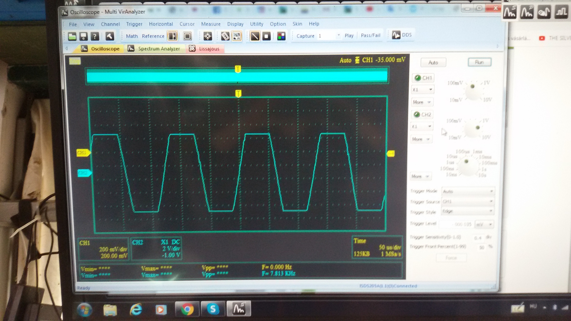571x321 pixels.
Task: Click the question mark help icon
Action: click(95, 36)
